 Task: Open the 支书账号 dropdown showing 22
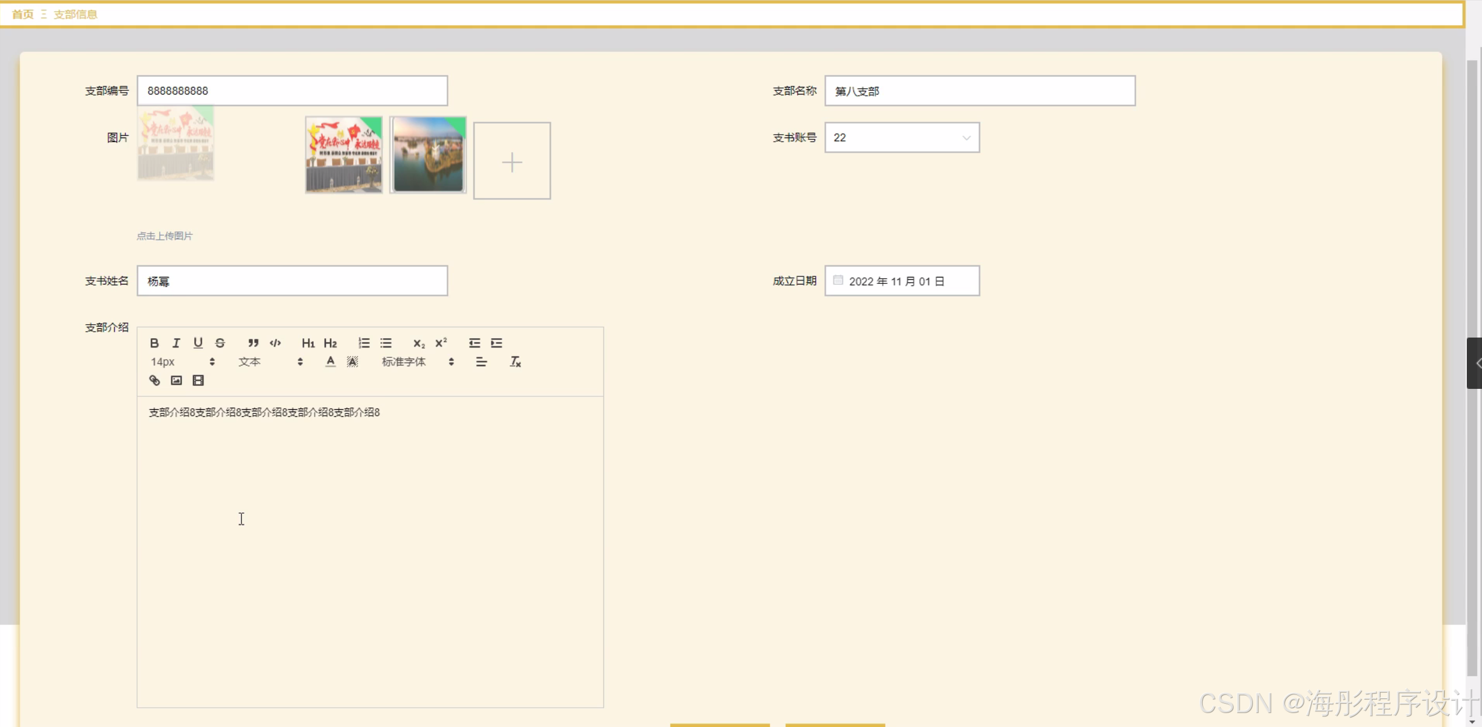point(901,138)
